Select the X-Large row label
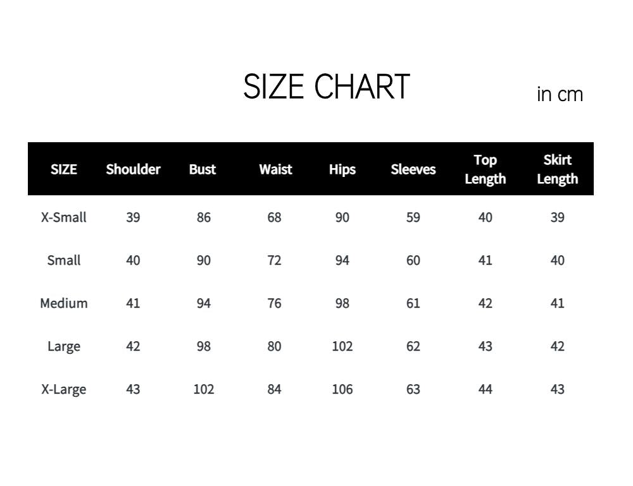Screen dimensions: 633x486 coord(64,389)
